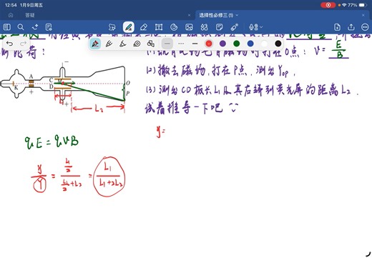Expand the 选择性必修三 tab title dropdown
Viewport: 372px width, 258px height.
pyautogui.click(x=237, y=15)
